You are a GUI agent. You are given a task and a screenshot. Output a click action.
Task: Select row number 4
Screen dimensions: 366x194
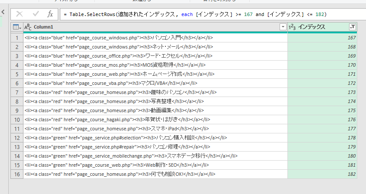[17, 65]
